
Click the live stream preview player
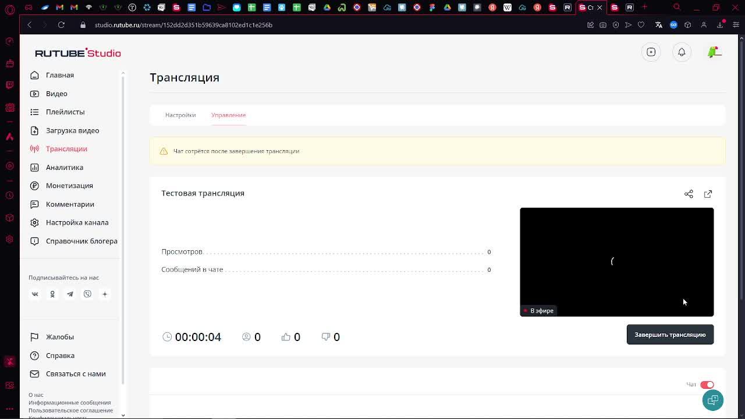point(616,262)
